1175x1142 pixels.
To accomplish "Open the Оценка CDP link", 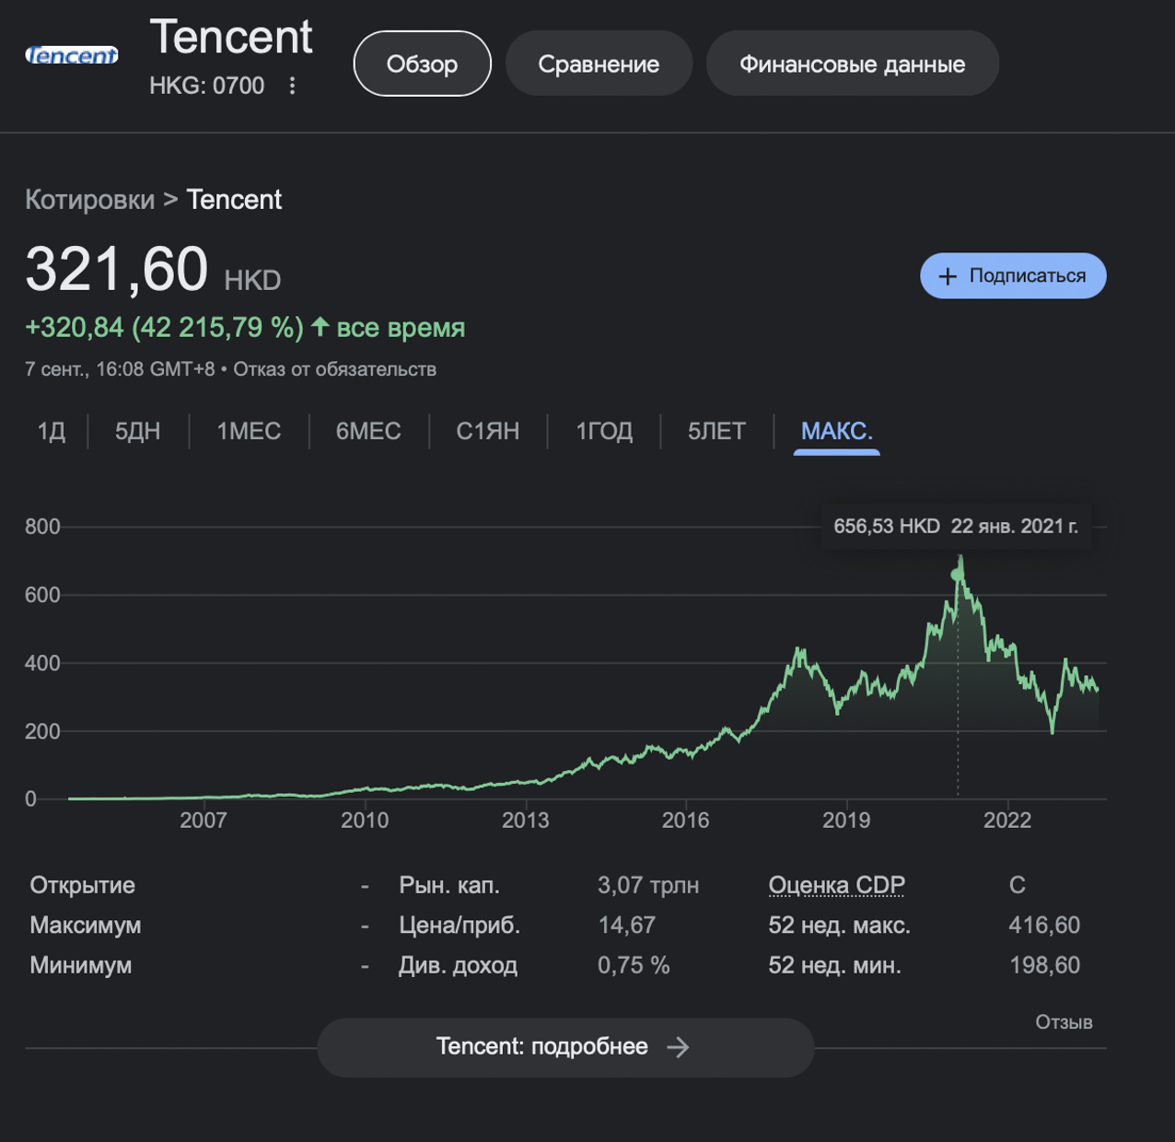I will pos(836,885).
